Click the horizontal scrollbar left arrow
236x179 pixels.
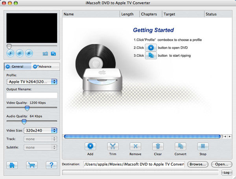[225, 136]
